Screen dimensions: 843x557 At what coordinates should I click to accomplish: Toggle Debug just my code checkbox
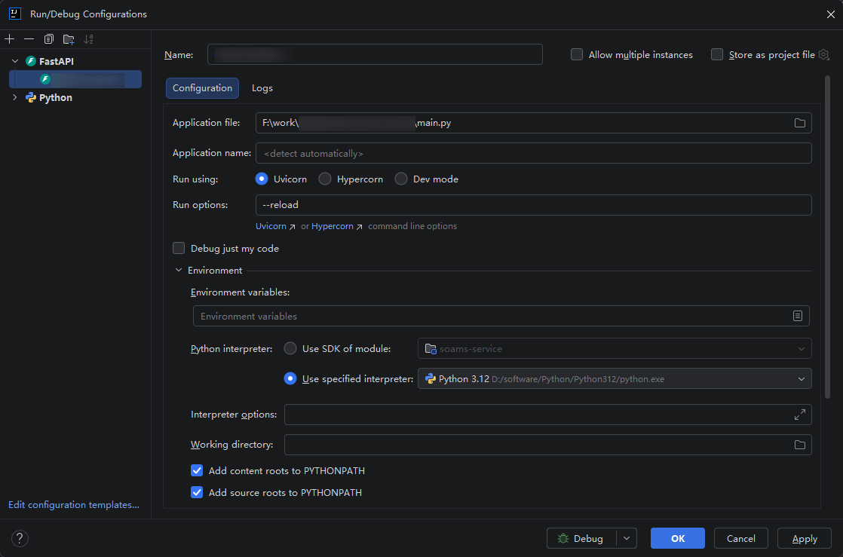(x=179, y=248)
